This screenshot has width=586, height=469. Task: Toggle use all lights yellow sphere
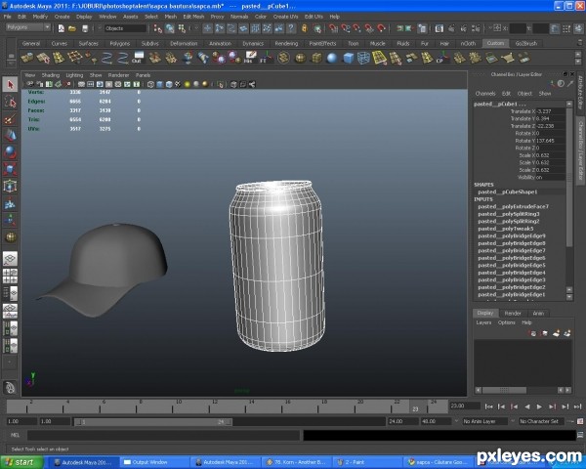[188, 85]
